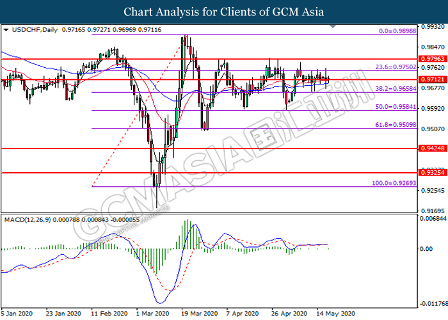The width and height of the screenshot is (448, 320).
Task: Click the 5 Jan 2020 date label
Action: [17, 314]
